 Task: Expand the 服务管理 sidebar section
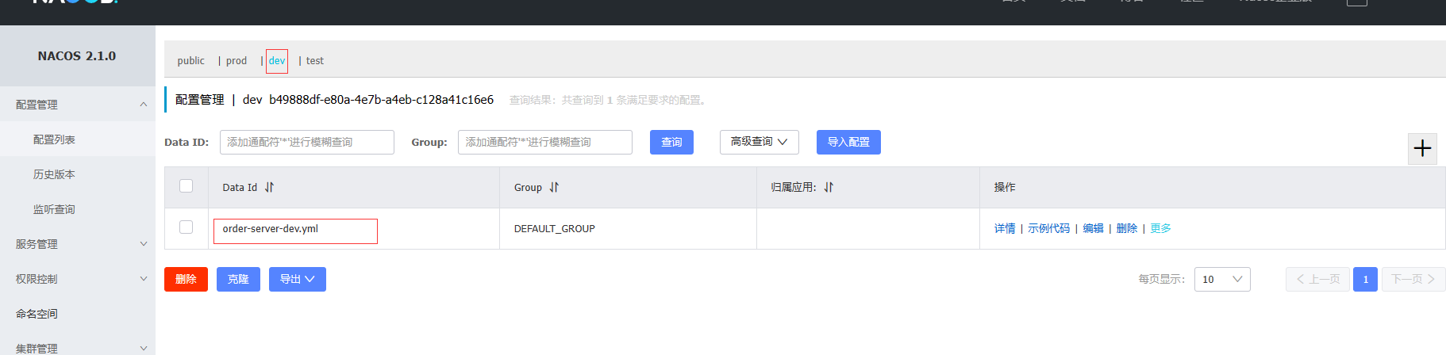pyautogui.click(x=144, y=244)
